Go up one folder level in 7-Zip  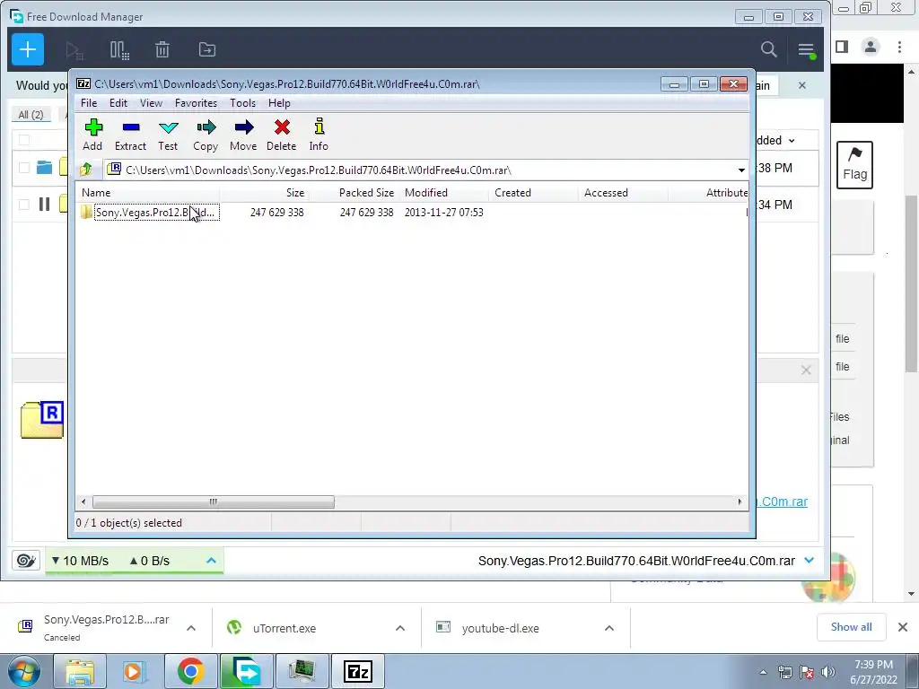click(86, 170)
